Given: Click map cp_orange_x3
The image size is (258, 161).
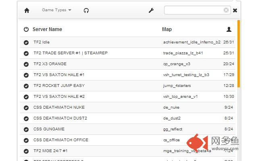Looking at the screenshot, I should tap(177, 64).
